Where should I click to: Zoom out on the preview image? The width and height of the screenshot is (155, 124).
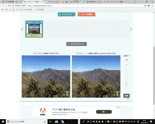point(117,95)
